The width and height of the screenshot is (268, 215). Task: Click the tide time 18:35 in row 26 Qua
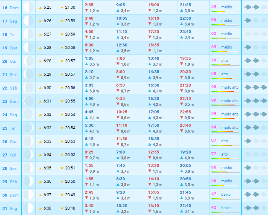(x=154, y=139)
